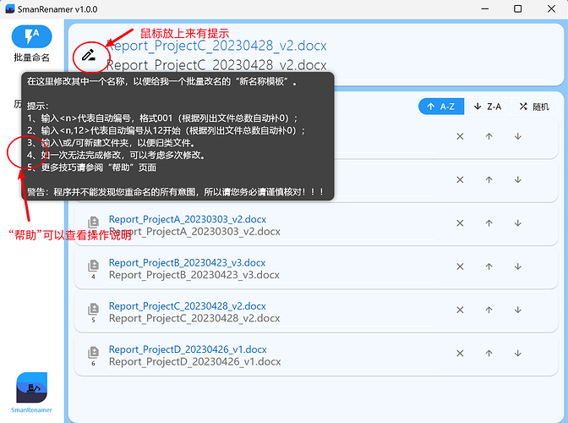Delete the list row 5 ProjectC entry

click(460, 311)
